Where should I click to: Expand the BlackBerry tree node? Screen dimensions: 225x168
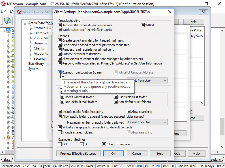[x=25, y=64]
